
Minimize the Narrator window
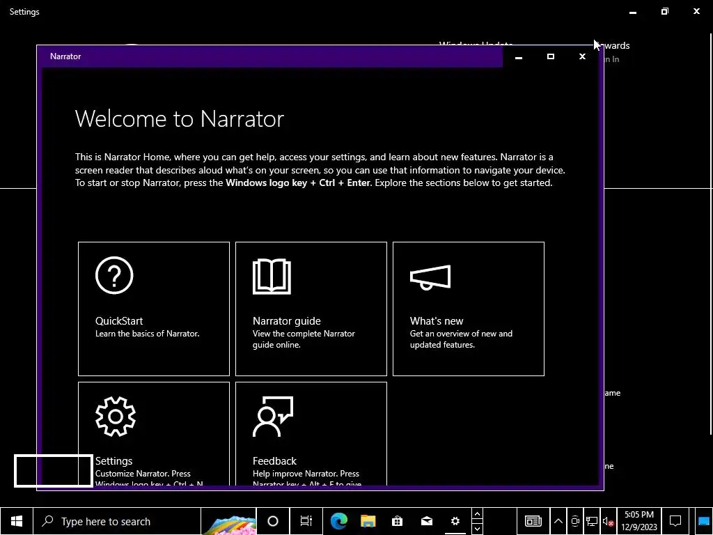(x=518, y=57)
